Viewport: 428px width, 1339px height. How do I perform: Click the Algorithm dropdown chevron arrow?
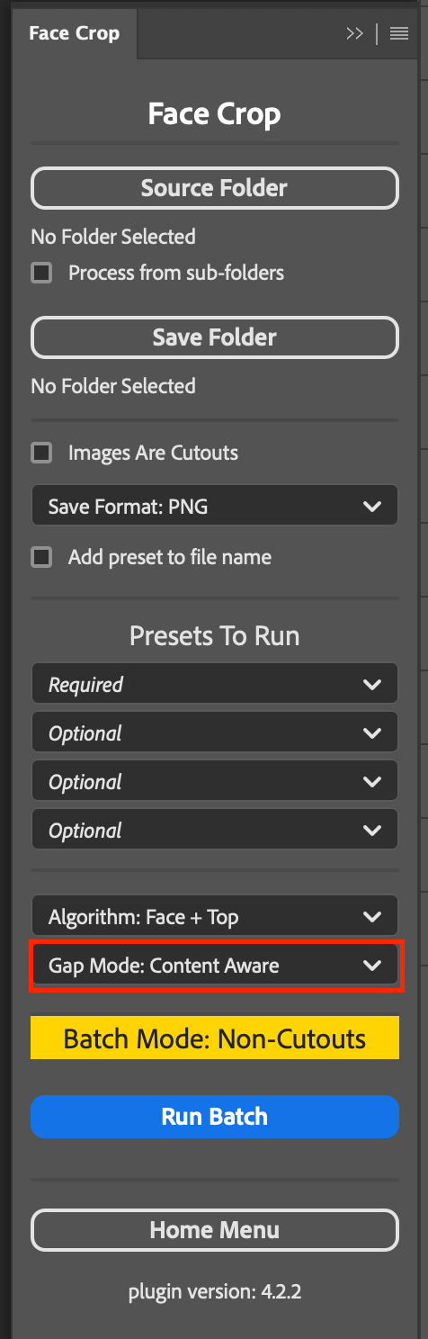coord(372,918)
